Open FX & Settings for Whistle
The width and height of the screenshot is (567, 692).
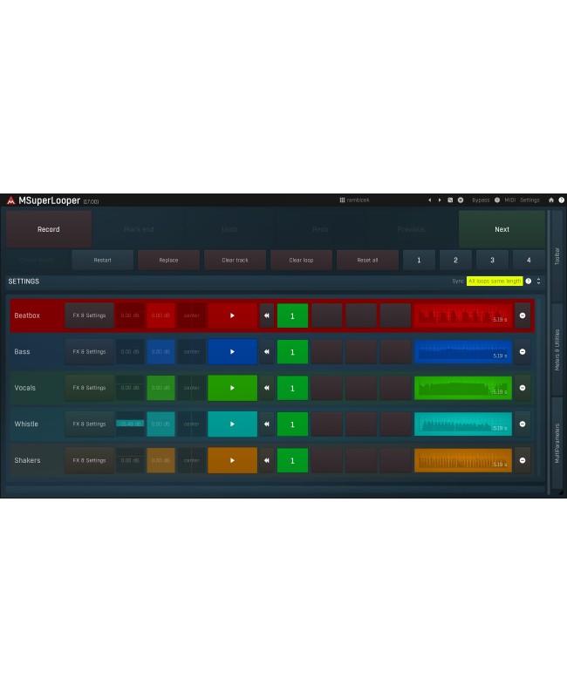coord(89,424)
